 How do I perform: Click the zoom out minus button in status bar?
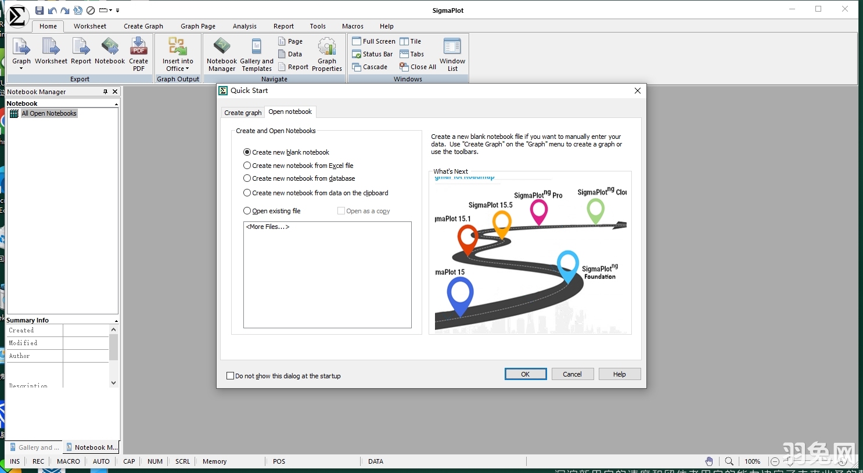(x=775, y=461)
